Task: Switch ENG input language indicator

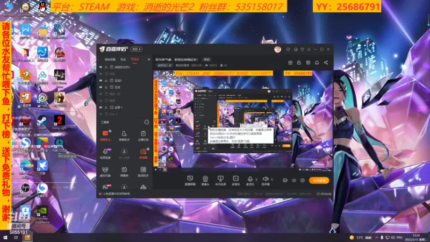Action: (x=399, y=237)
